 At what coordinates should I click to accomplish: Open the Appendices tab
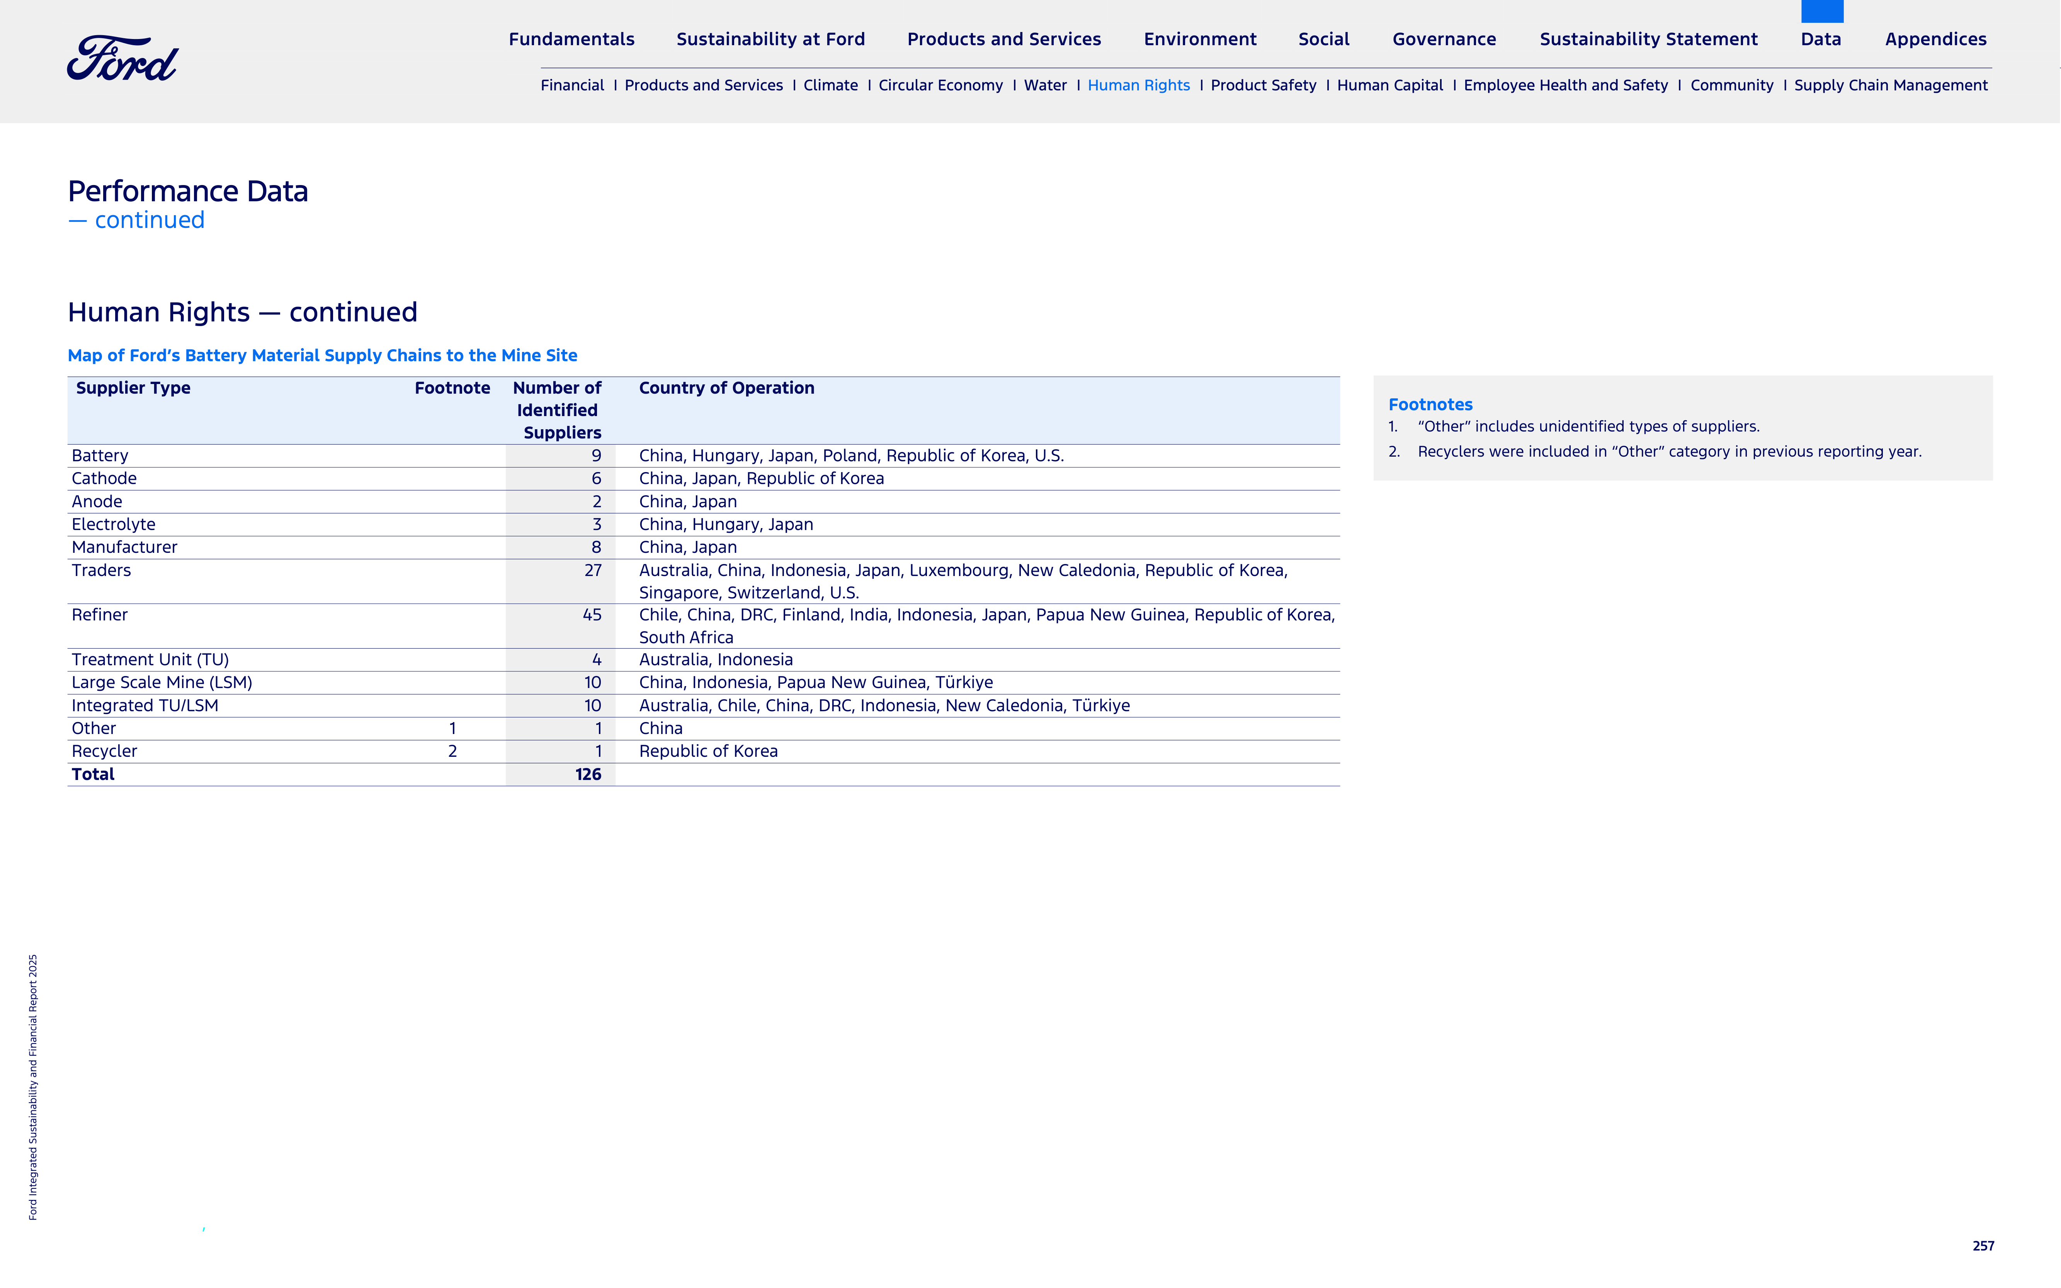pyautogui.click(x=1936, y=39)
